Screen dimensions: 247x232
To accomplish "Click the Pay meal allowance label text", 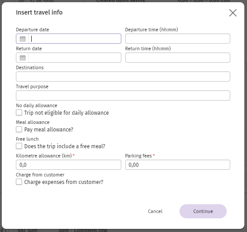I will tap(49, 130).
